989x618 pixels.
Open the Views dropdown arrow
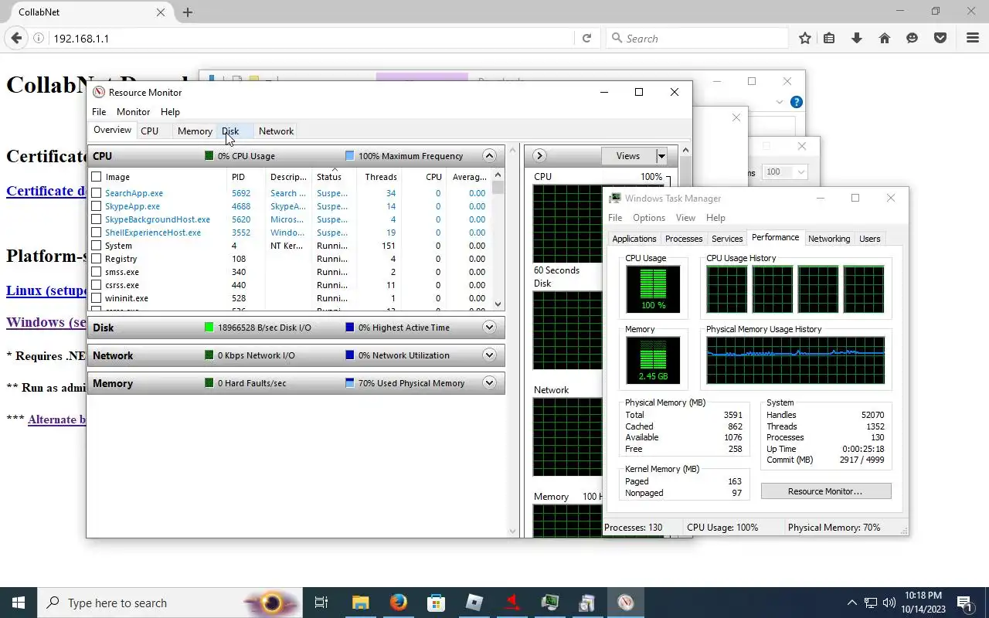(661, 156)
